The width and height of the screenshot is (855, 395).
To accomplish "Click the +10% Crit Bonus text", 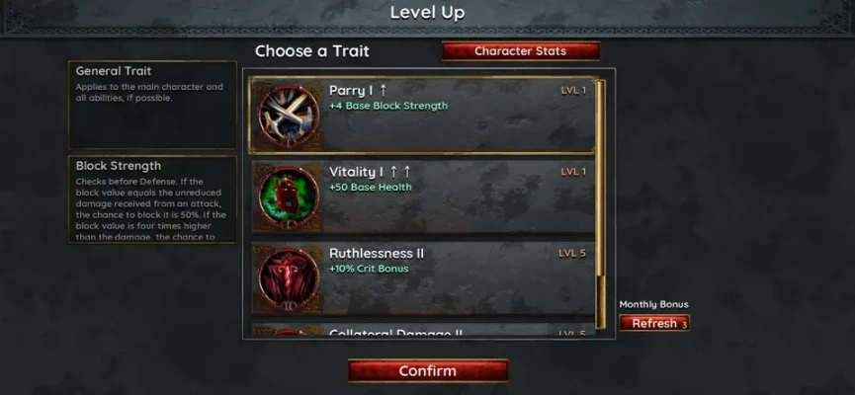I will tap(369, 269).
